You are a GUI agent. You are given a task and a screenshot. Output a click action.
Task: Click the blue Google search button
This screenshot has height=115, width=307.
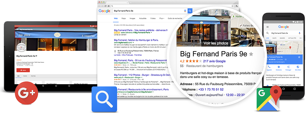[190, 11]
